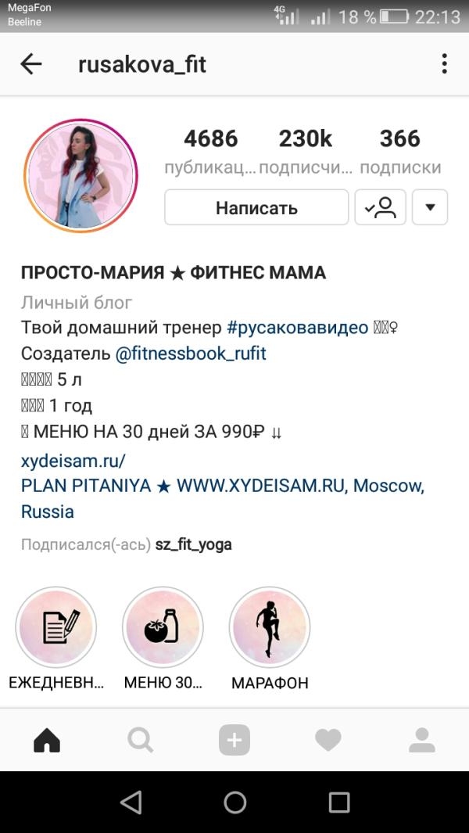The height and width of the screenshot is (833, 469).
Task: Open the heart activity tab
Action: [328, 740]
